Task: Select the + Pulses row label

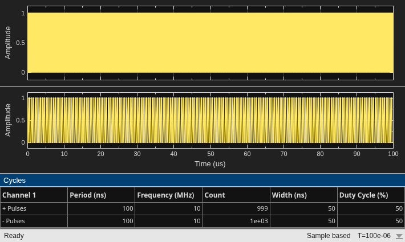Action: pos(14,208)
